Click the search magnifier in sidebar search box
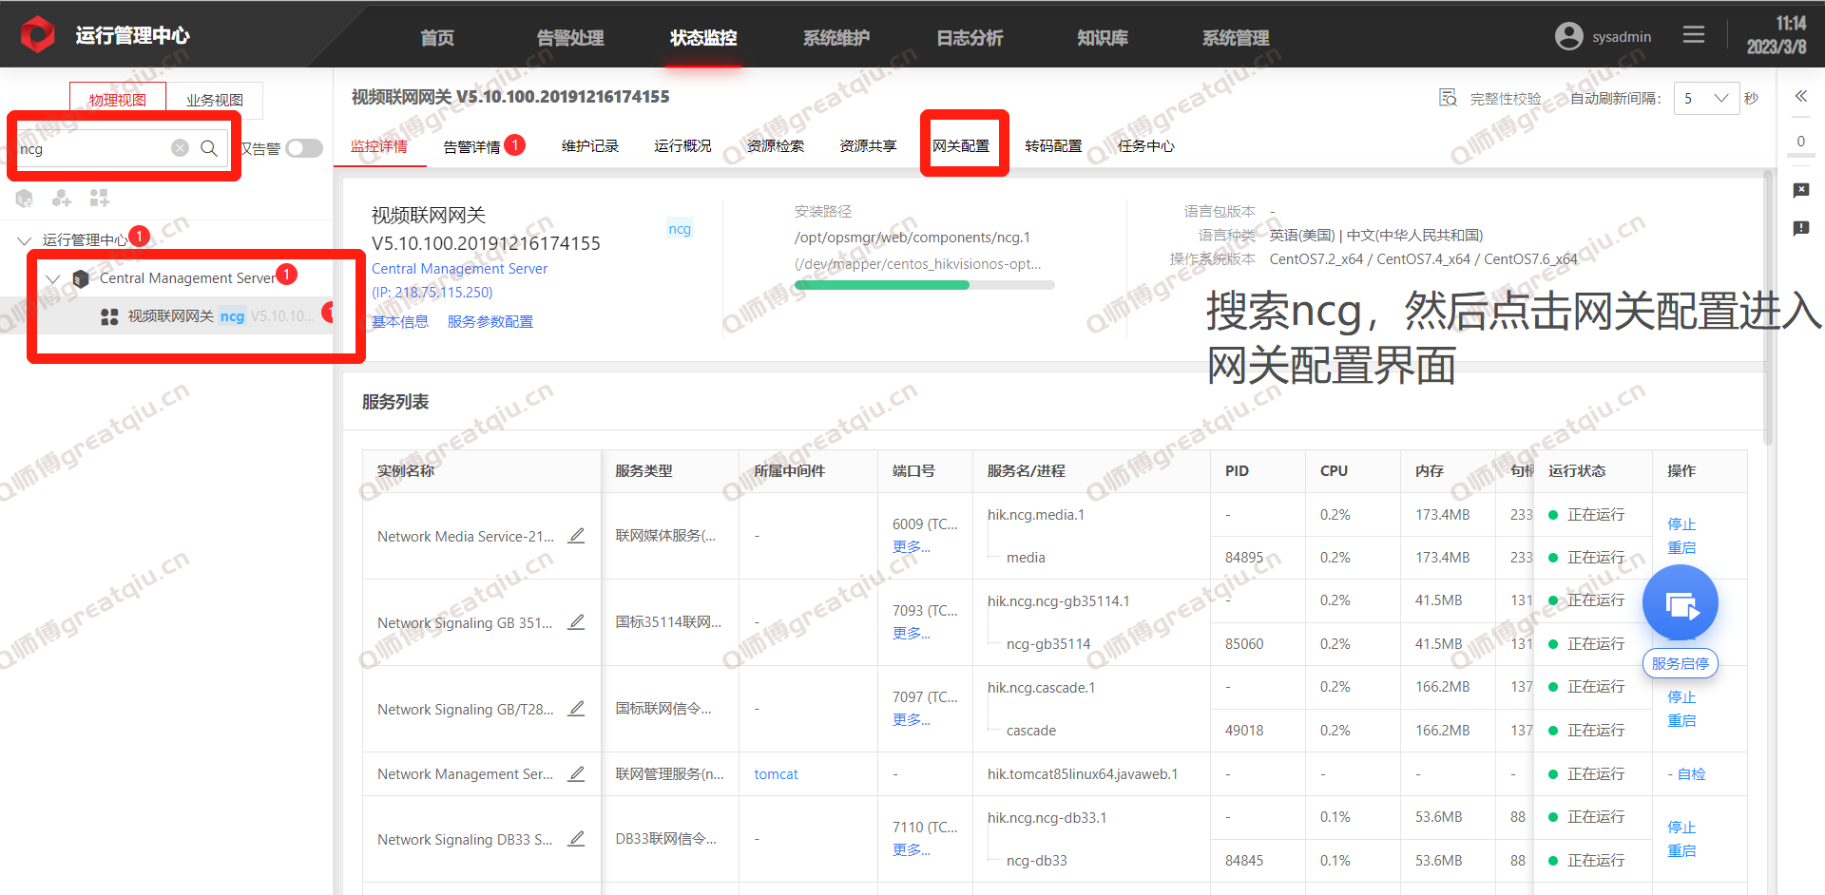1825x895 pixels. pyautogui.click(x=209, y=149)
